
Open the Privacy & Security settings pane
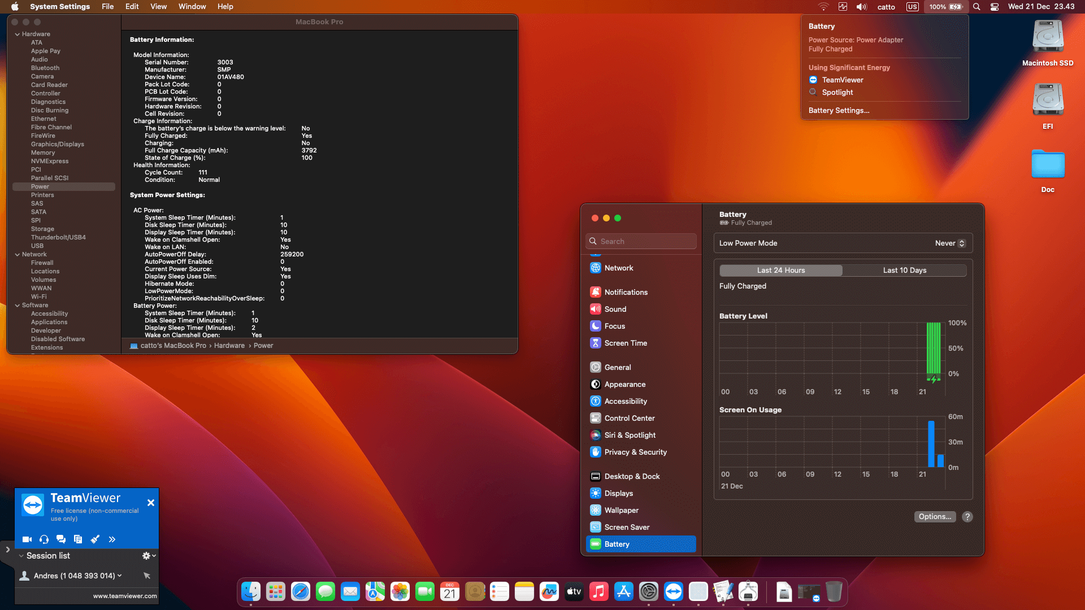coord(635,452)
